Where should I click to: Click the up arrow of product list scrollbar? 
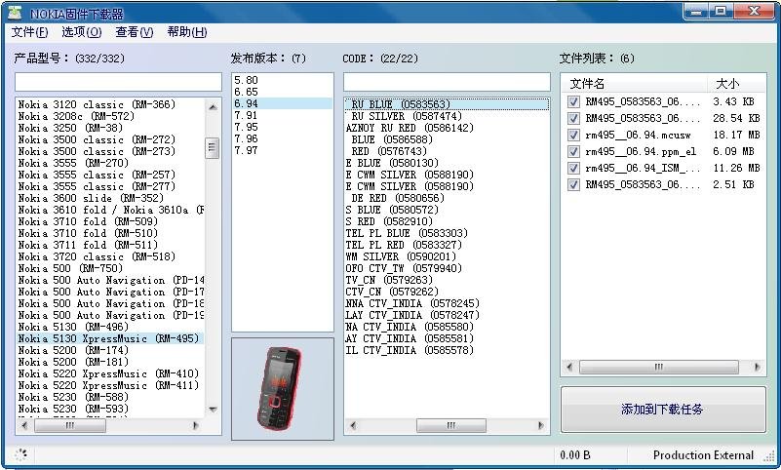tap(213, 107)
